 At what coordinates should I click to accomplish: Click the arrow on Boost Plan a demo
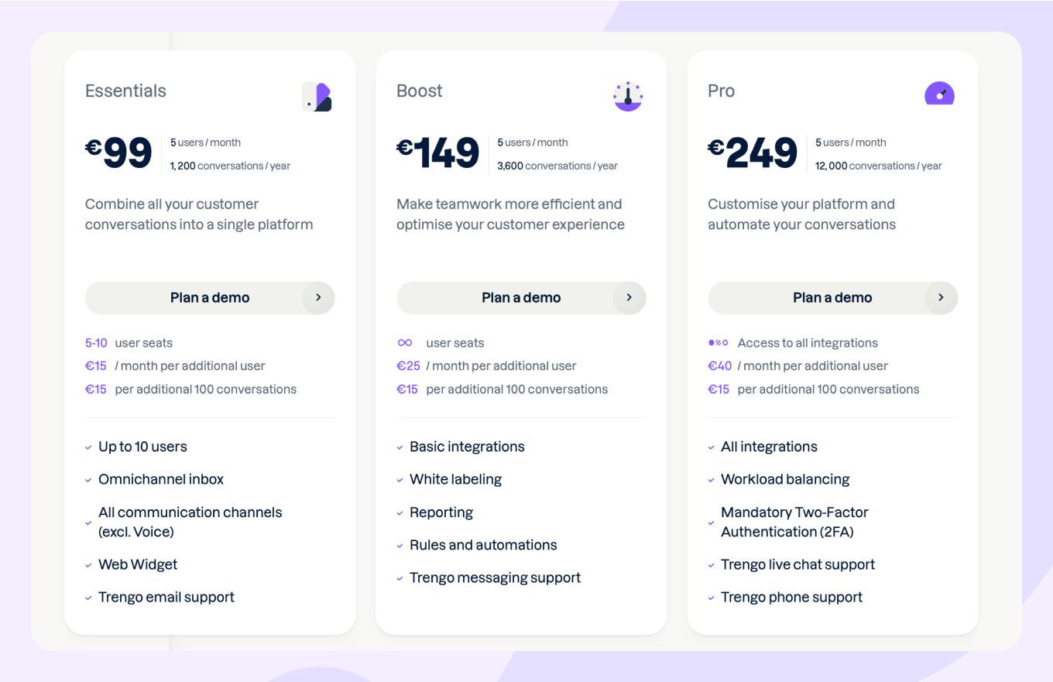[629, 298]
